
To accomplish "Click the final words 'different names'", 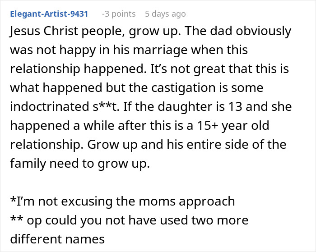I will (57, 239).
